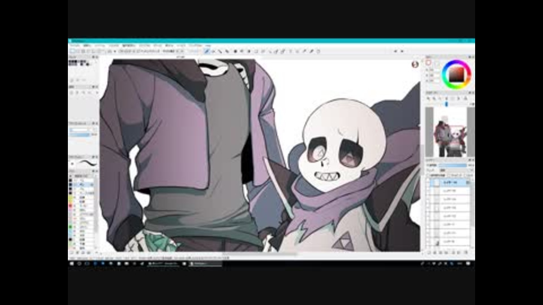Select the highlighted Brush tool

pos(207,51)
